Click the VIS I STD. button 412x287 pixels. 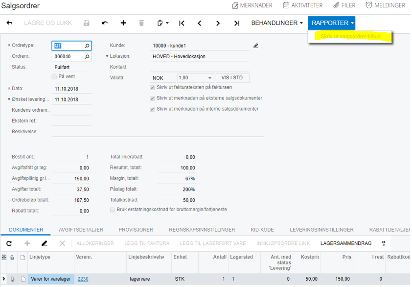[x=232, y=78]
